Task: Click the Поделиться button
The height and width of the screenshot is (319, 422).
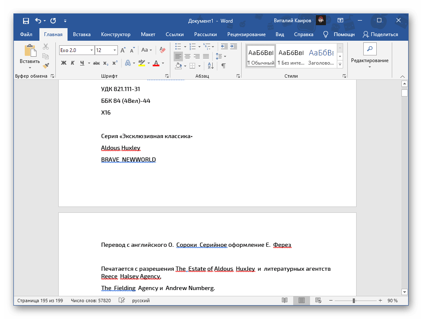Action: [x=380, y=34]
